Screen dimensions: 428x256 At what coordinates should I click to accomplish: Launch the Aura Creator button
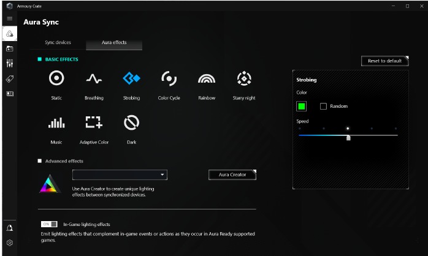coord(232,175)
